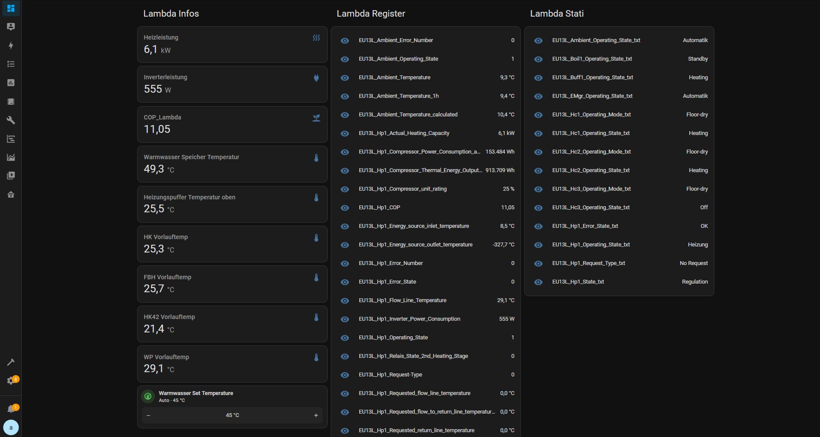Click the green climate icon of Warmwasser Set Temperature
This screenshot has width=820, height=437.
[148, 396]
